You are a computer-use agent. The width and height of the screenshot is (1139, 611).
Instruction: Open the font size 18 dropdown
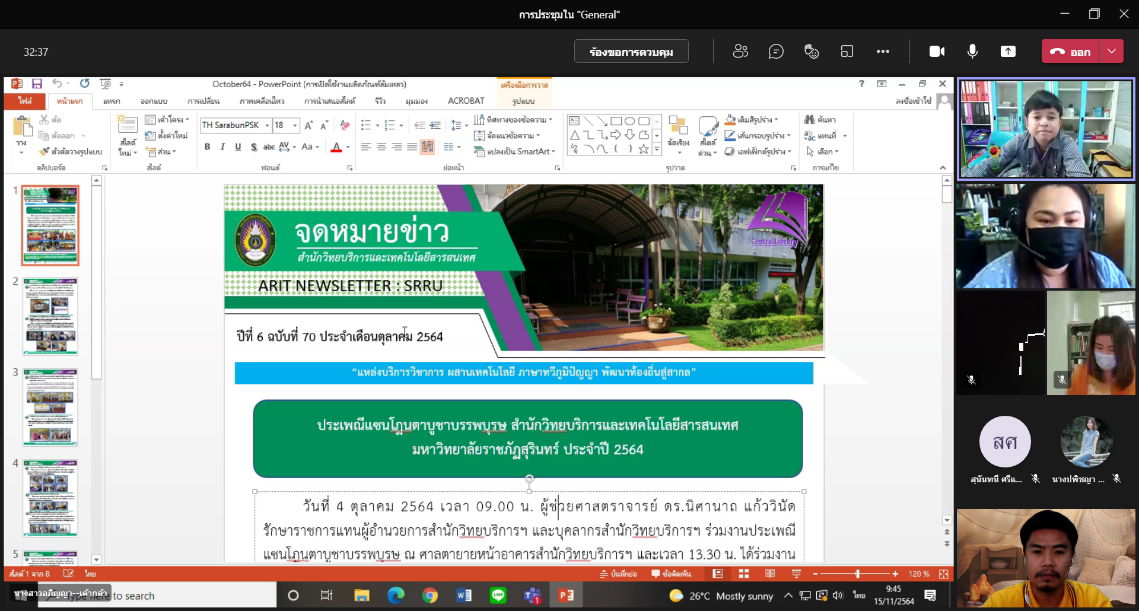[295, 125]
